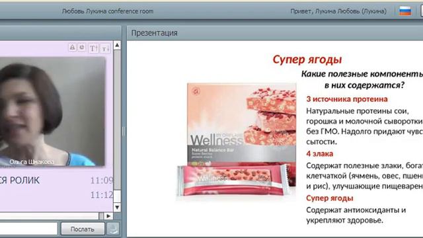Click the Послать send button

point(83,229)
